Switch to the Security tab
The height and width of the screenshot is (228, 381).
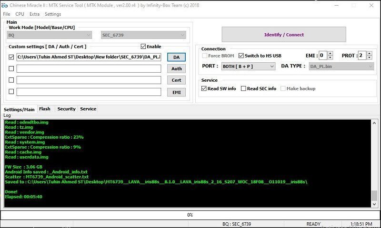click(x=66, y=109)
